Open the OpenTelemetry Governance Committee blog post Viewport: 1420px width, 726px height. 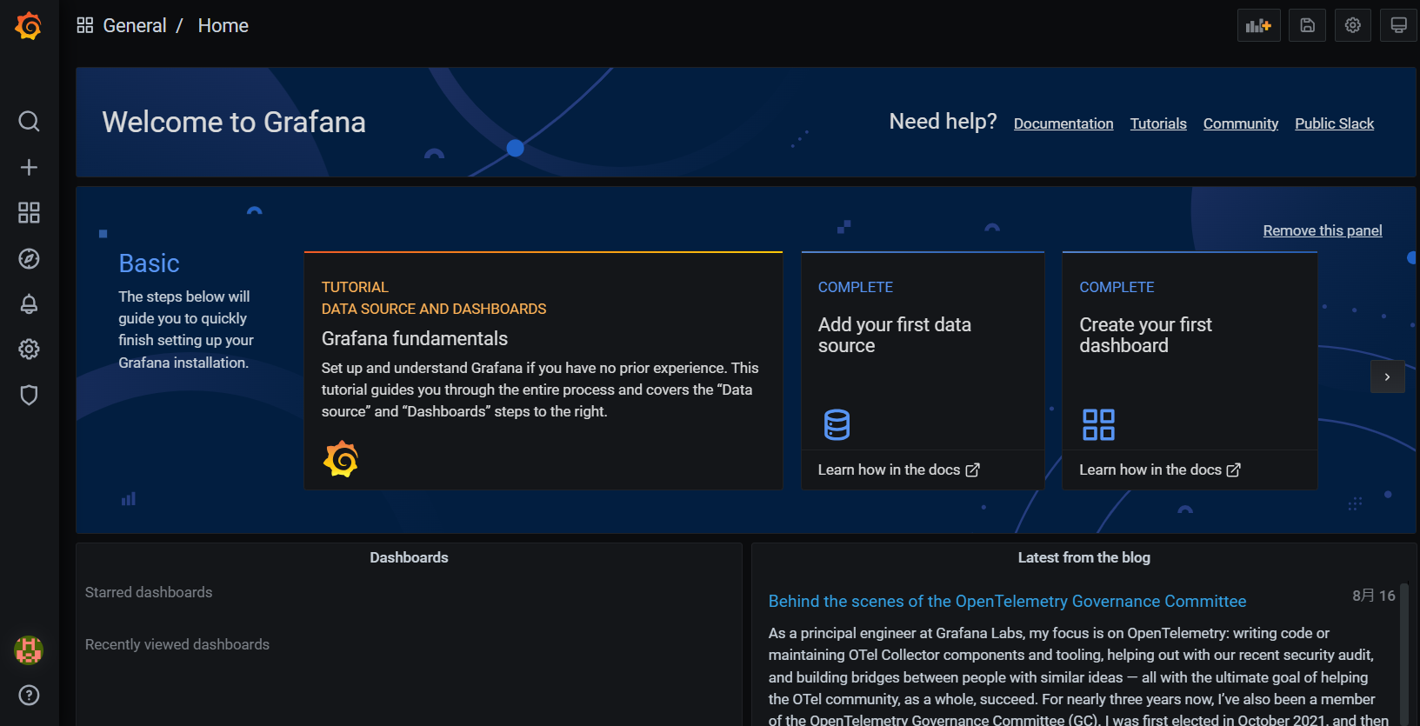(x=1007, y=601)
